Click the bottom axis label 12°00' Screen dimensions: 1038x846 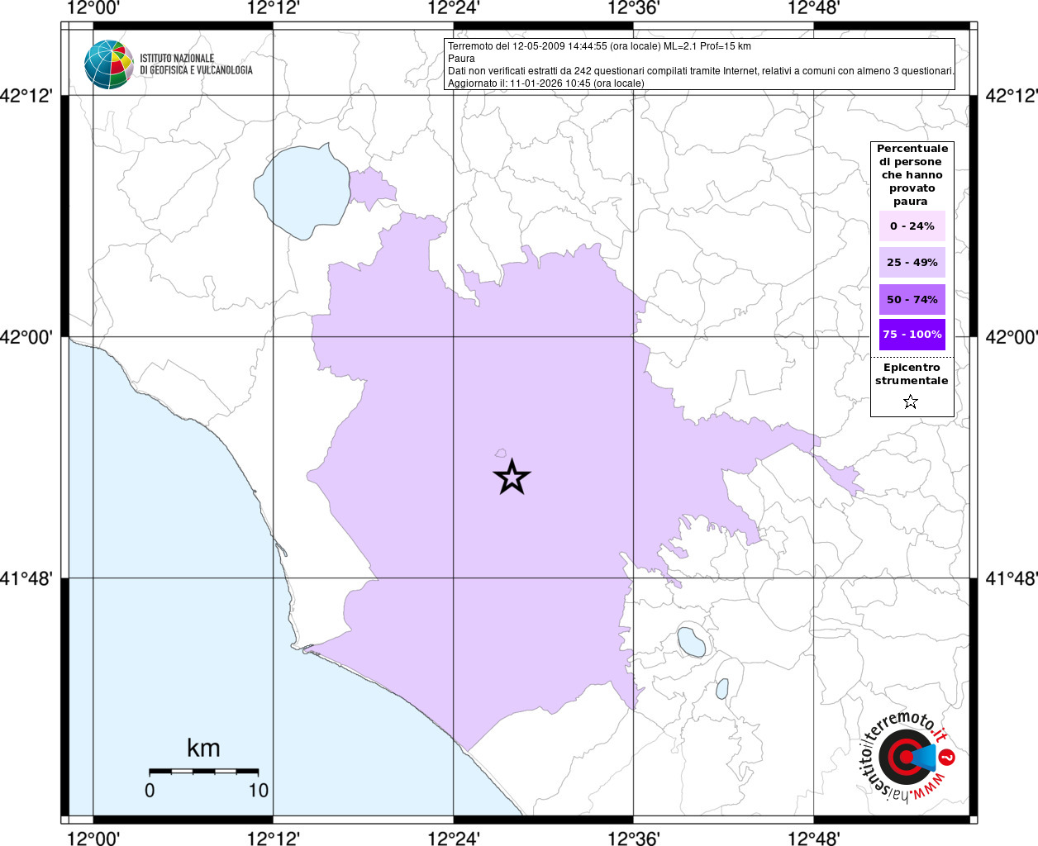click(93, 838)
